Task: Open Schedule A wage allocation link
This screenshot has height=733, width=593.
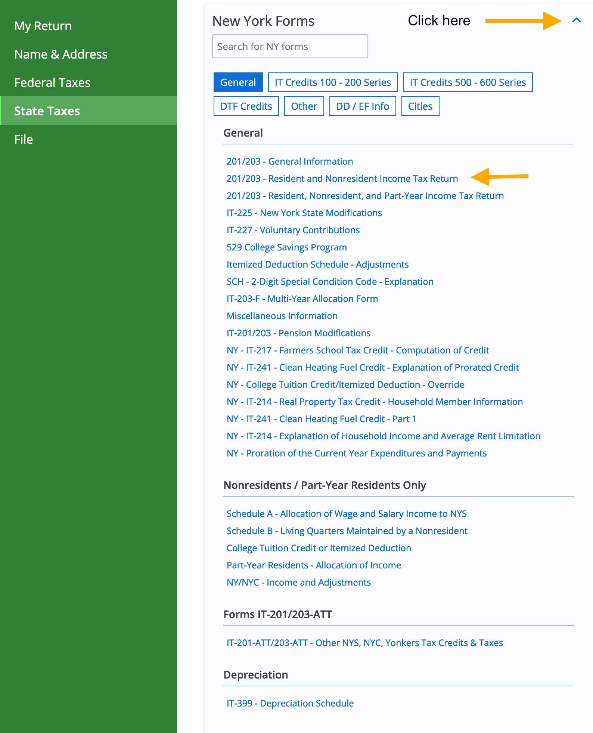Action: pyautogui.click(x=346, y=514)
